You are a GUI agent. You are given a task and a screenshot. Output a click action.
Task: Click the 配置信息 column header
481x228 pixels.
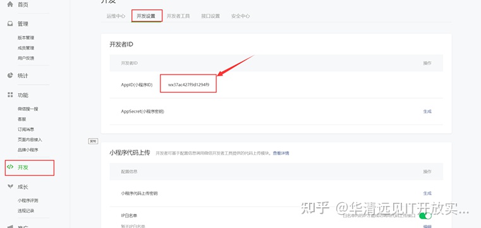tap(129, 171)
